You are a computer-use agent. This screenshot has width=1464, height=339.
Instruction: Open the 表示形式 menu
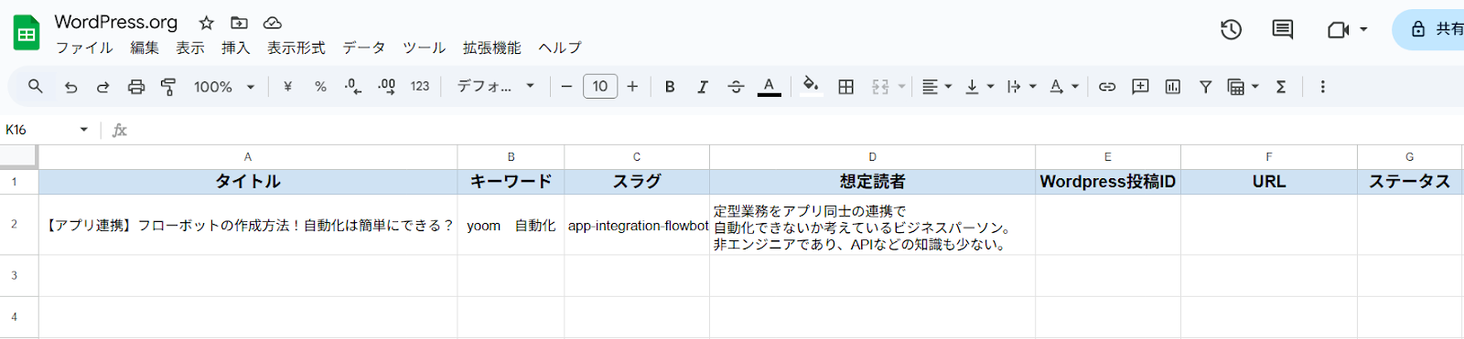(296, 48)
